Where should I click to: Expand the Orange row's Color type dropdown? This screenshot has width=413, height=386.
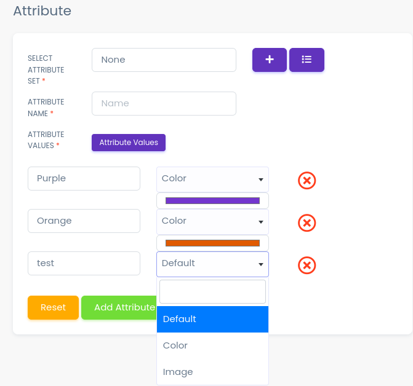click(x=212, y=221)
